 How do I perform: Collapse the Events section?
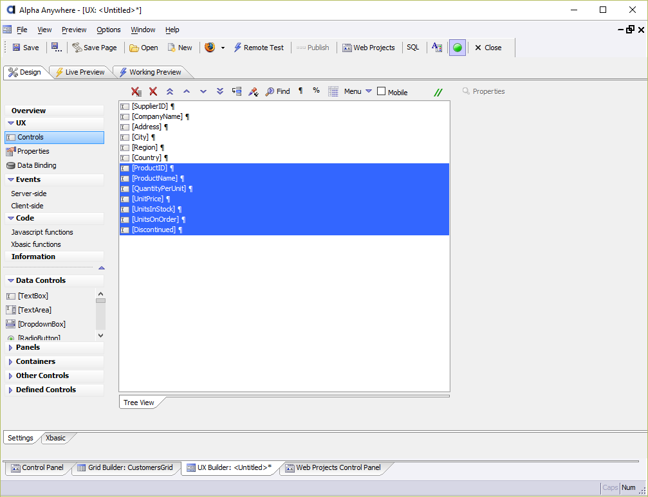11,179
